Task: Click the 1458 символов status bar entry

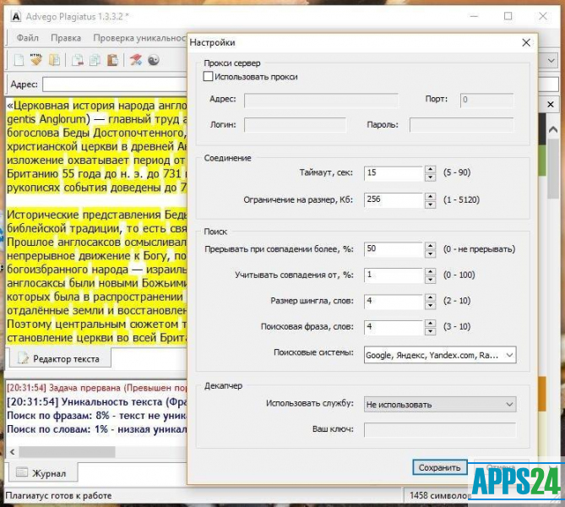Action: click(x=439, y=496)
